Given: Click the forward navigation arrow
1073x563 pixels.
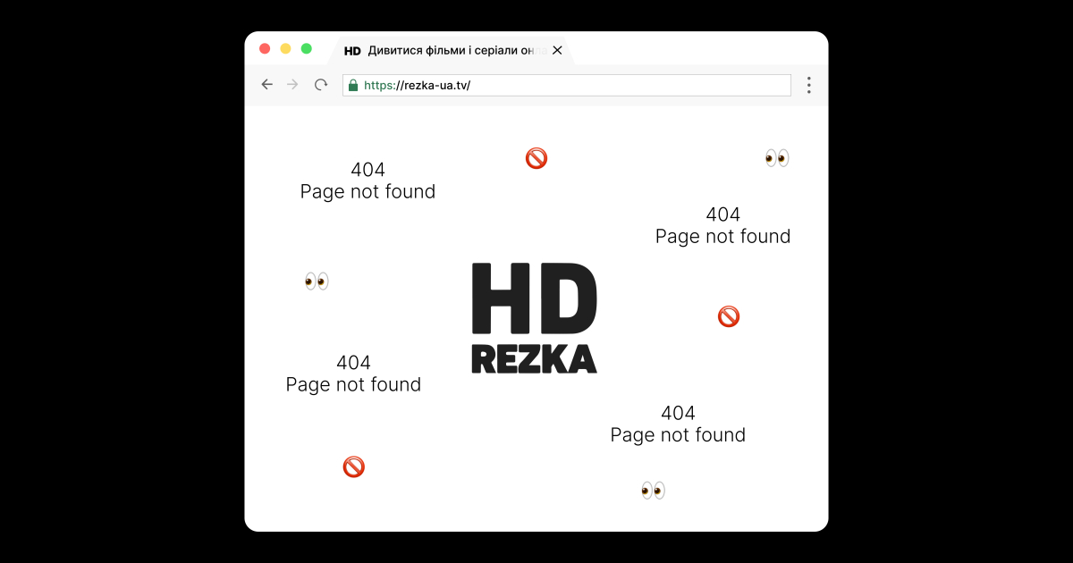Looking at the screenshot, I should 292,84.
